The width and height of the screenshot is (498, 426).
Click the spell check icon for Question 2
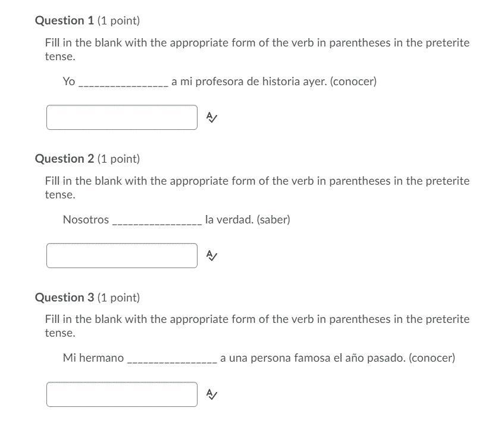tap(212, 256)
